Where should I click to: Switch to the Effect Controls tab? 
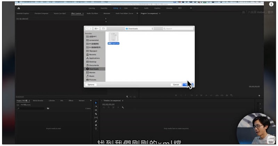point(76,14)
